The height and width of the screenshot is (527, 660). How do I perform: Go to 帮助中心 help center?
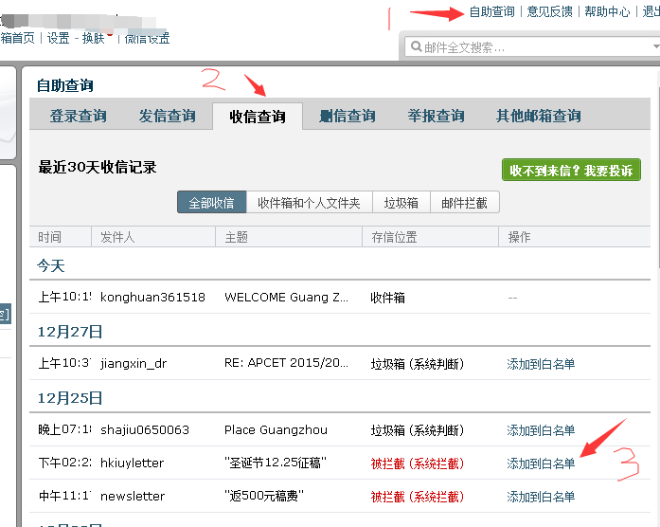pos(607,11)
